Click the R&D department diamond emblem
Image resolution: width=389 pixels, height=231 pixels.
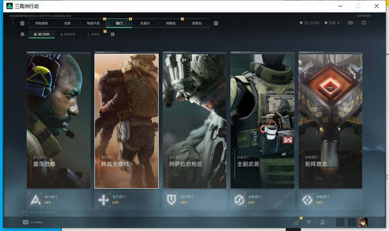[307, 200]
